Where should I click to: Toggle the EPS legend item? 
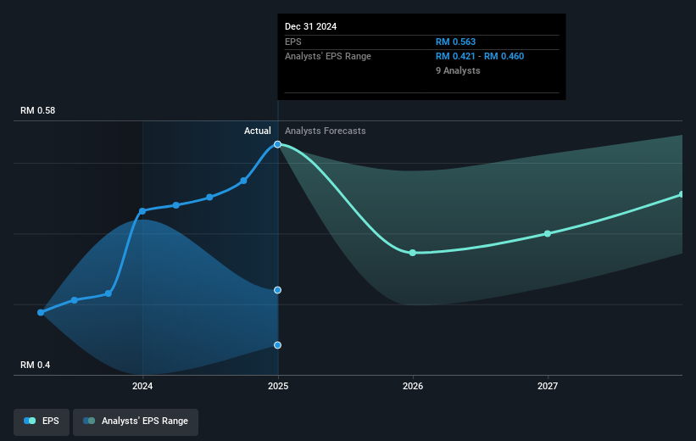tap(42, 421)
